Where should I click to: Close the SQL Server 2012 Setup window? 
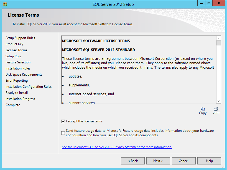pos(219,3)
